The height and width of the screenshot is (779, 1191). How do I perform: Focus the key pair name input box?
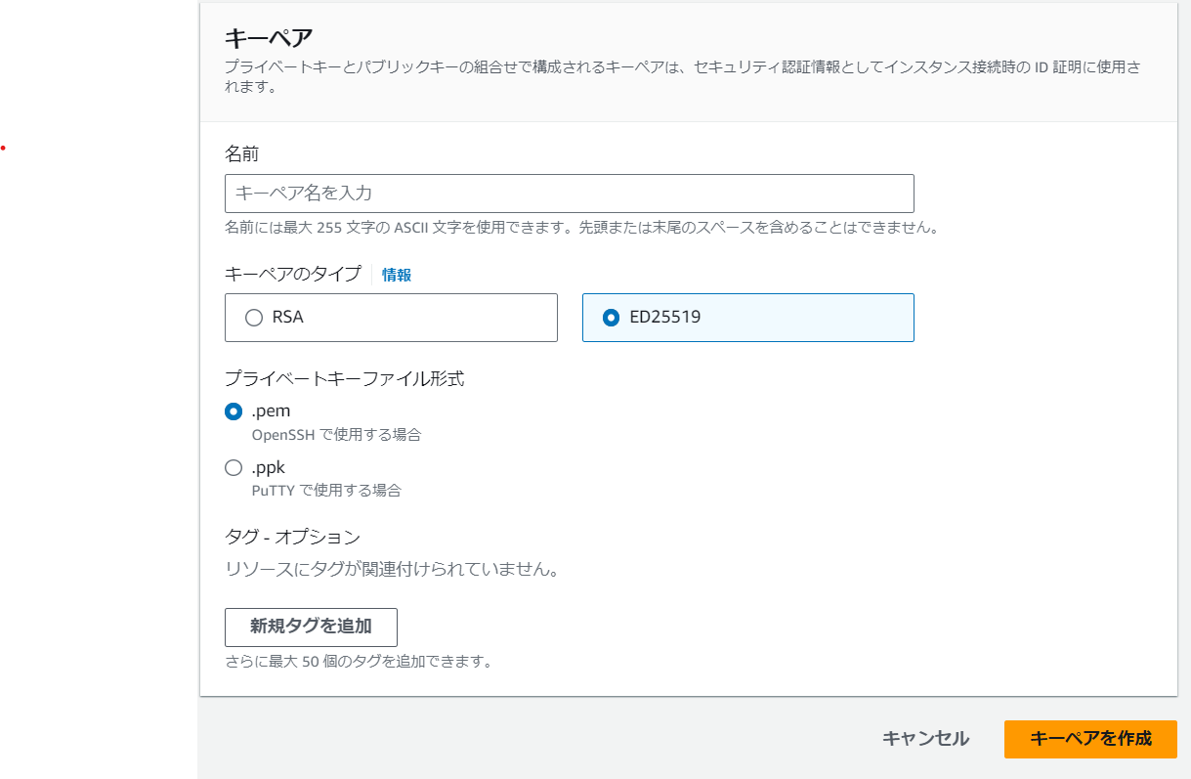click(x=569, y=193)
